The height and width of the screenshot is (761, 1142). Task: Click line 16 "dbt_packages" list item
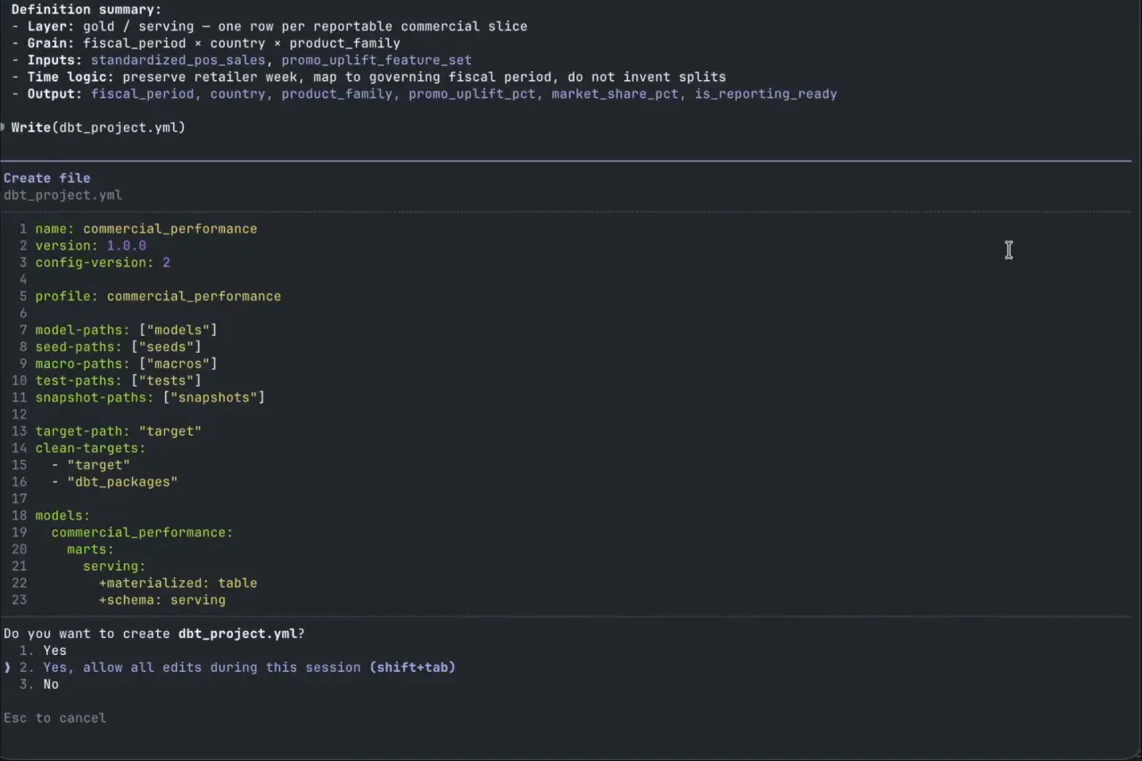pyautogui.click(x=115, y=482)
